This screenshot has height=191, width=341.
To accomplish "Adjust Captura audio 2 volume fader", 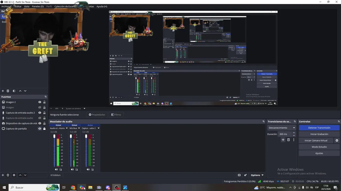I will click(86, 136).
